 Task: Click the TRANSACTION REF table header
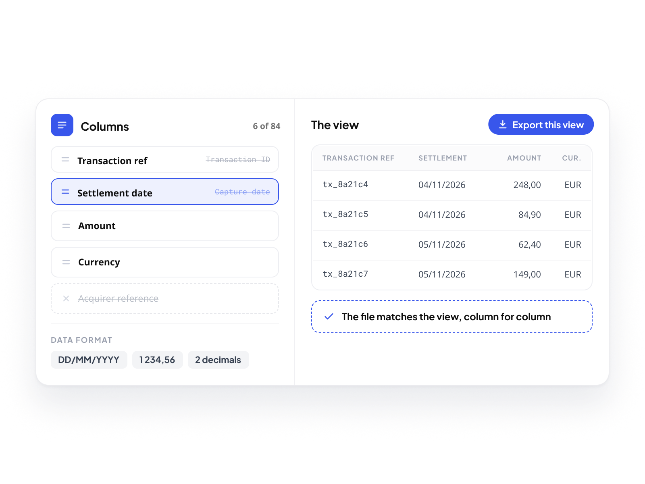click(x=358, y=158)
